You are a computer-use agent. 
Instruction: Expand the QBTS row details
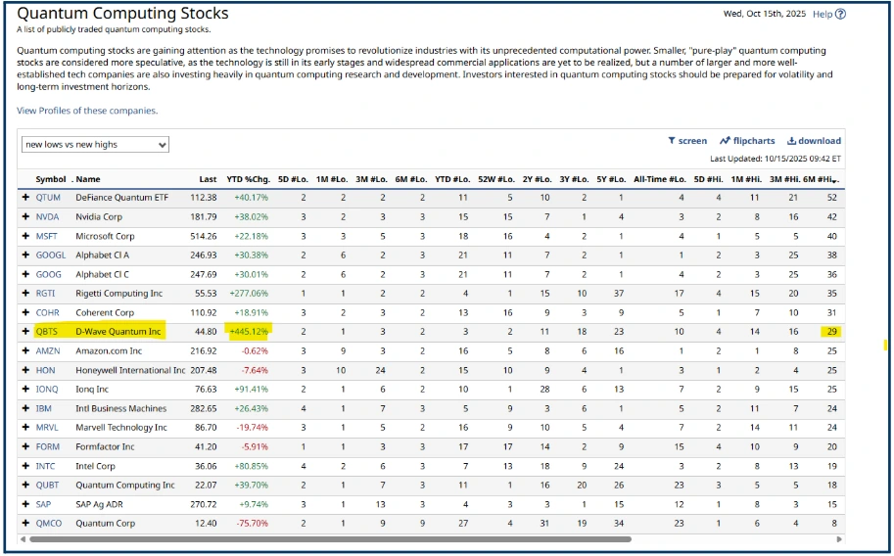26,332
